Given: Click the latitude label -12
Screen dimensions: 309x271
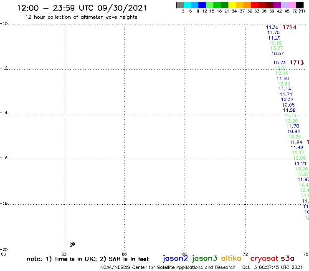Looking at the screenshot, I should coord(4,68).
